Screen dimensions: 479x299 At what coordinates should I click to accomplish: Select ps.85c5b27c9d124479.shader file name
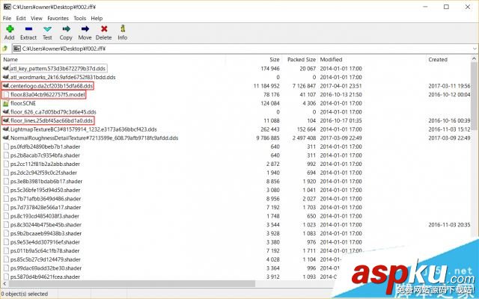click(46, 259)
